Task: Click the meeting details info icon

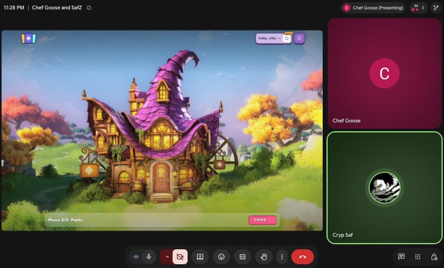Action: coord(89,8)
